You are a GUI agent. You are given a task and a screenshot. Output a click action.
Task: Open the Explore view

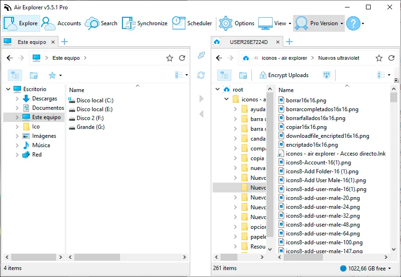[21, 23]
